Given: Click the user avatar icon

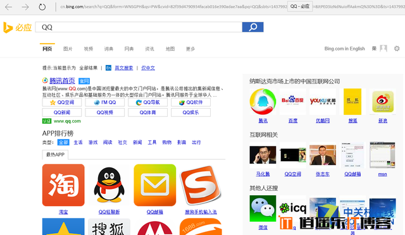Looking at the screenshot, I should 383,49.
